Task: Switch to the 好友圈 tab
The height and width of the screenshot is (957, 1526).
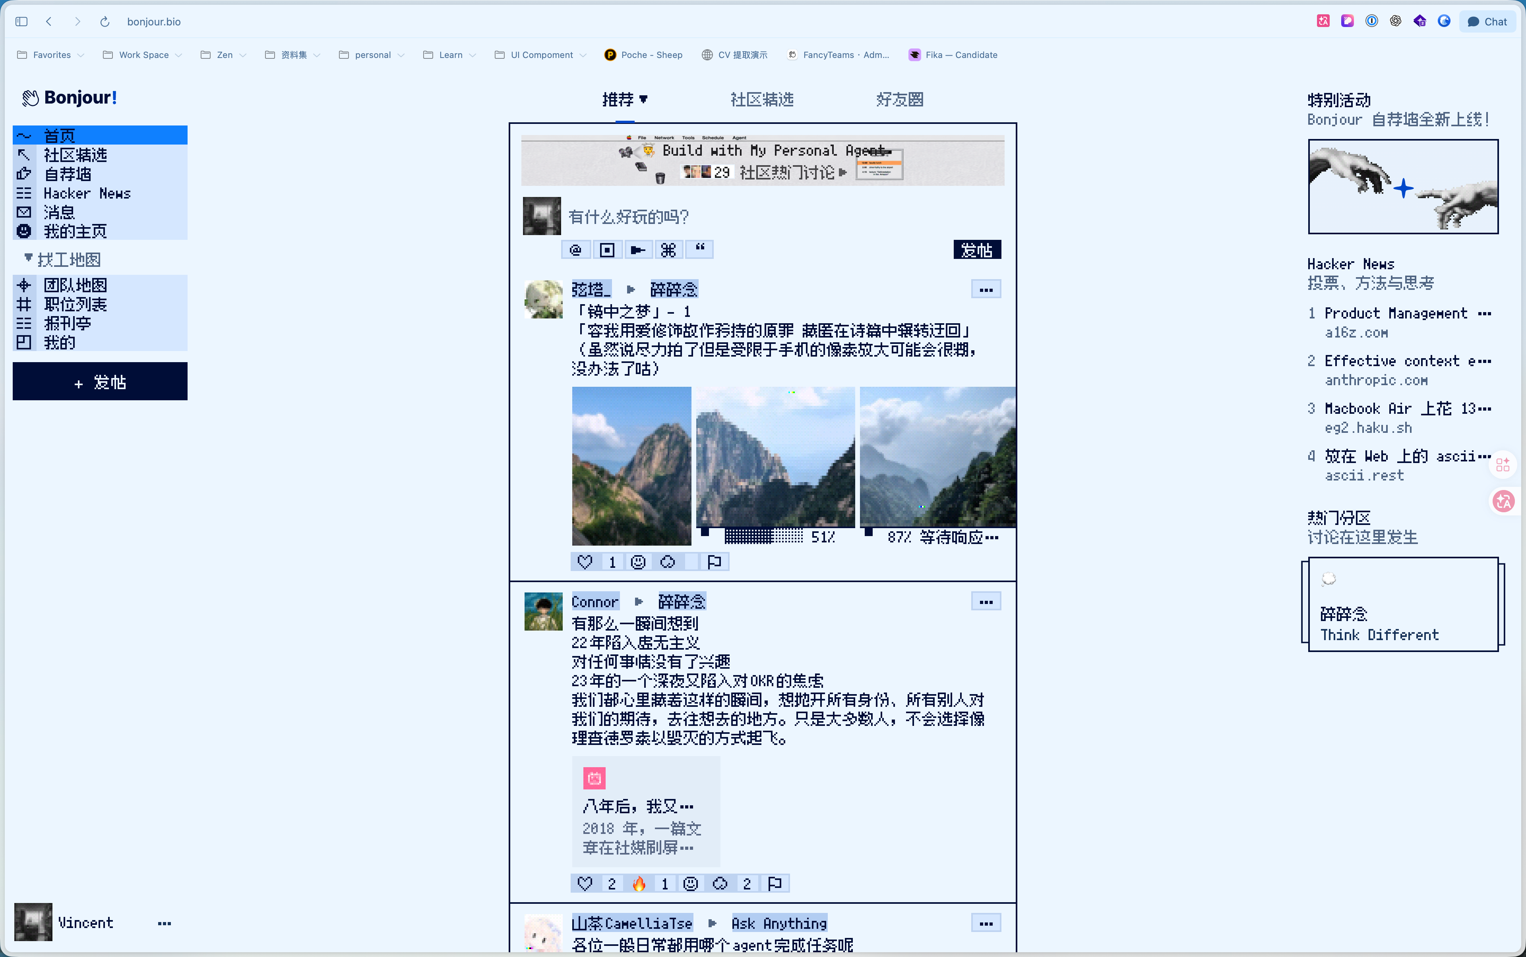Action: click(x=900, y=99)
